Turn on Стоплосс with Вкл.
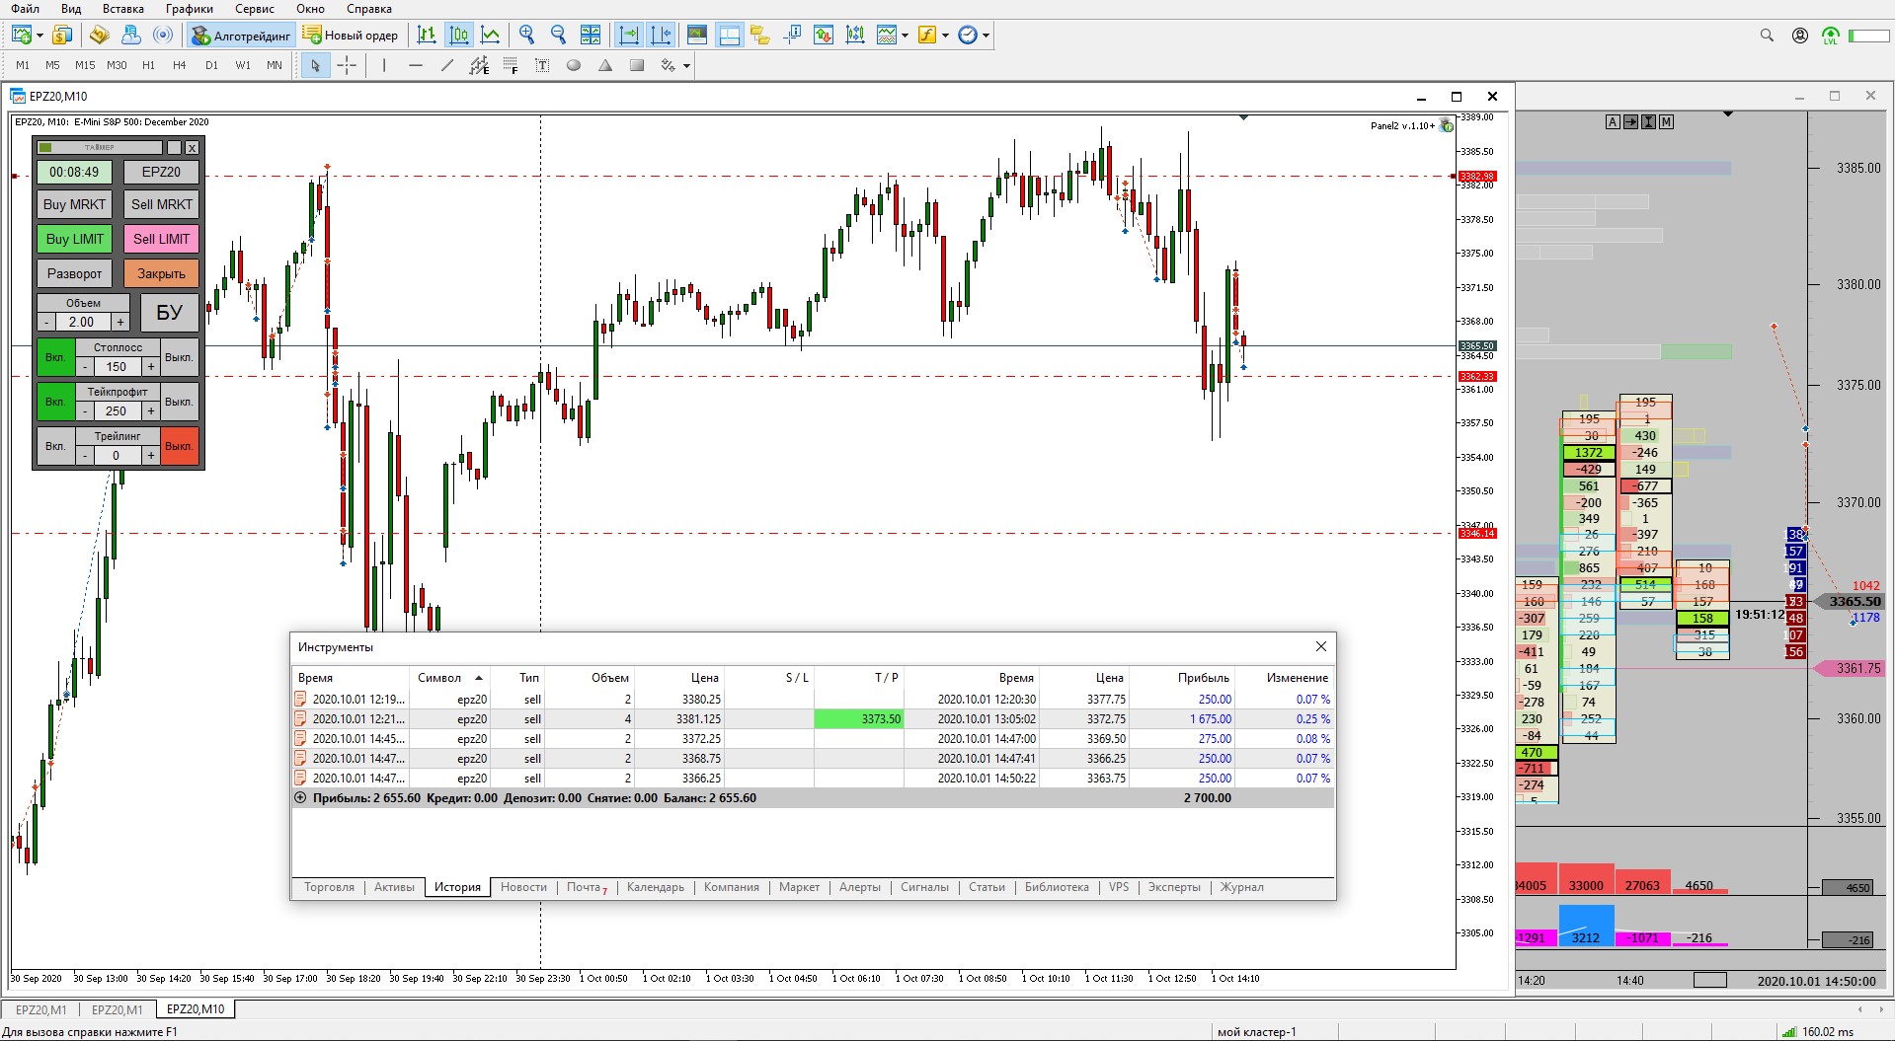 click(55, 357)
